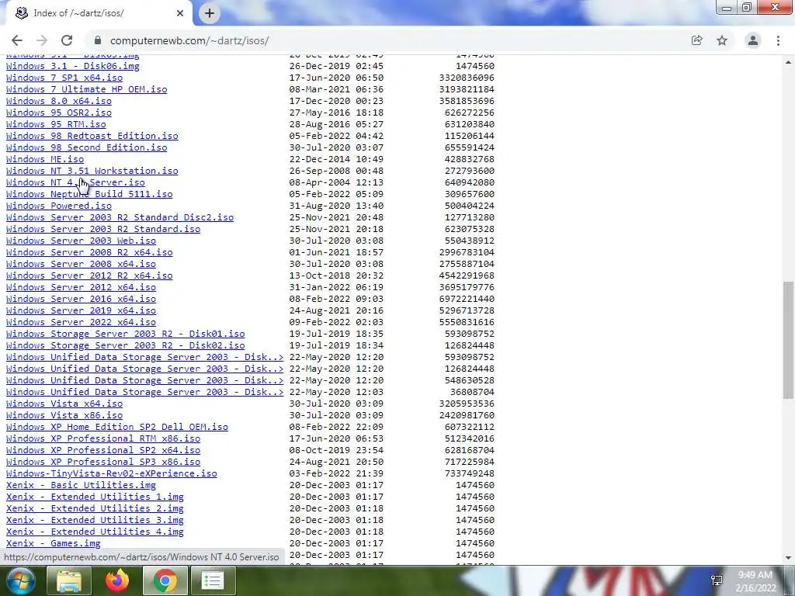Switch to Chrome in taskbar

[x=165, y=580]
